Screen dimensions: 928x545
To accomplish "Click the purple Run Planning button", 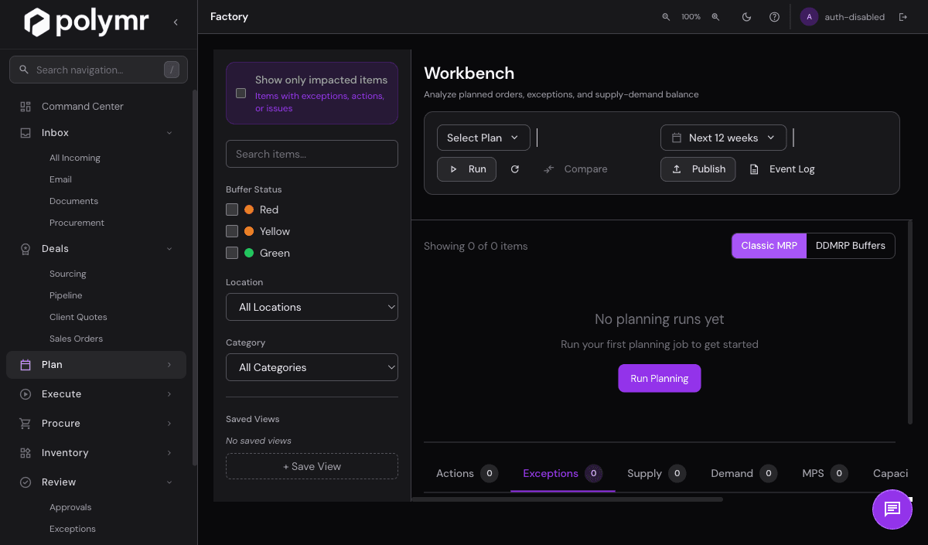I will (x=660, y=379).
